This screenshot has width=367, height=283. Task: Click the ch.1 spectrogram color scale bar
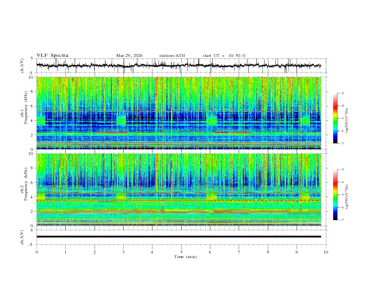[x=335, y=118]
